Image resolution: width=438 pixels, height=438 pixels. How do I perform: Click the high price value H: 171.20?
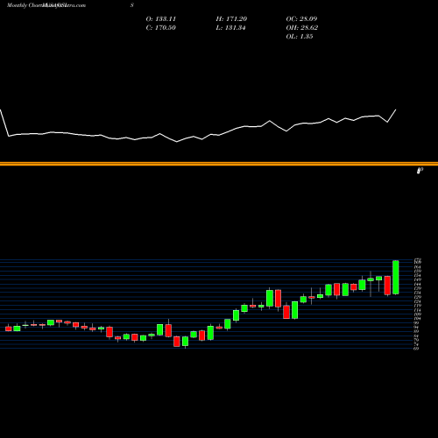click(231, 19)
